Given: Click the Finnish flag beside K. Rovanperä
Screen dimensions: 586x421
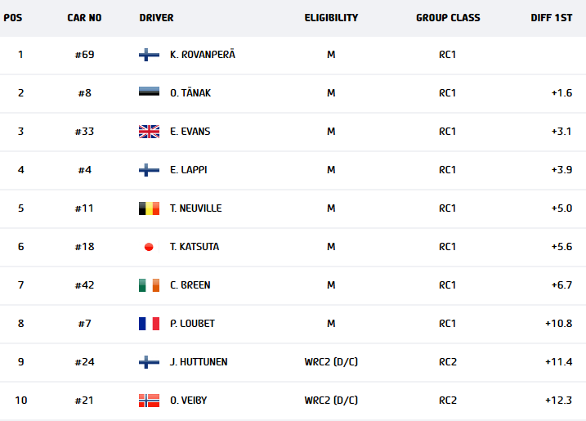Looking at the screenshot, I should coord(149,55).
